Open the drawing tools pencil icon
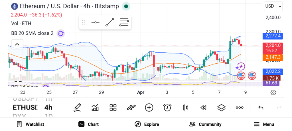 click(x=77, y=107)
